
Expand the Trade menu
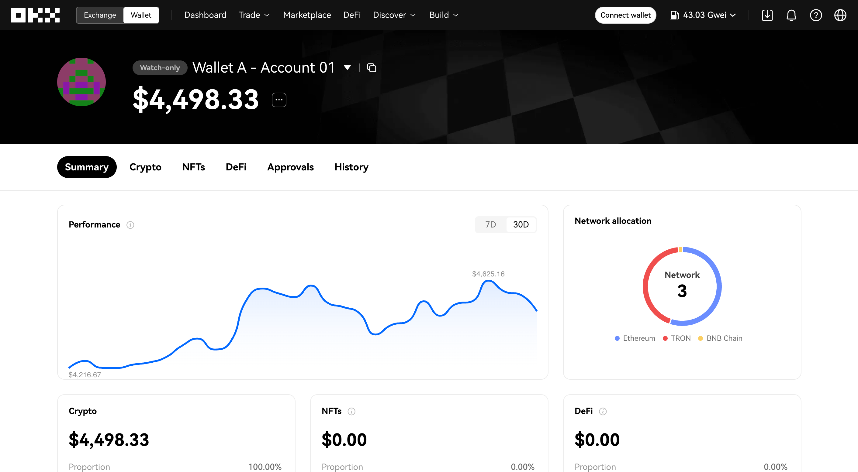pos(254,15)
